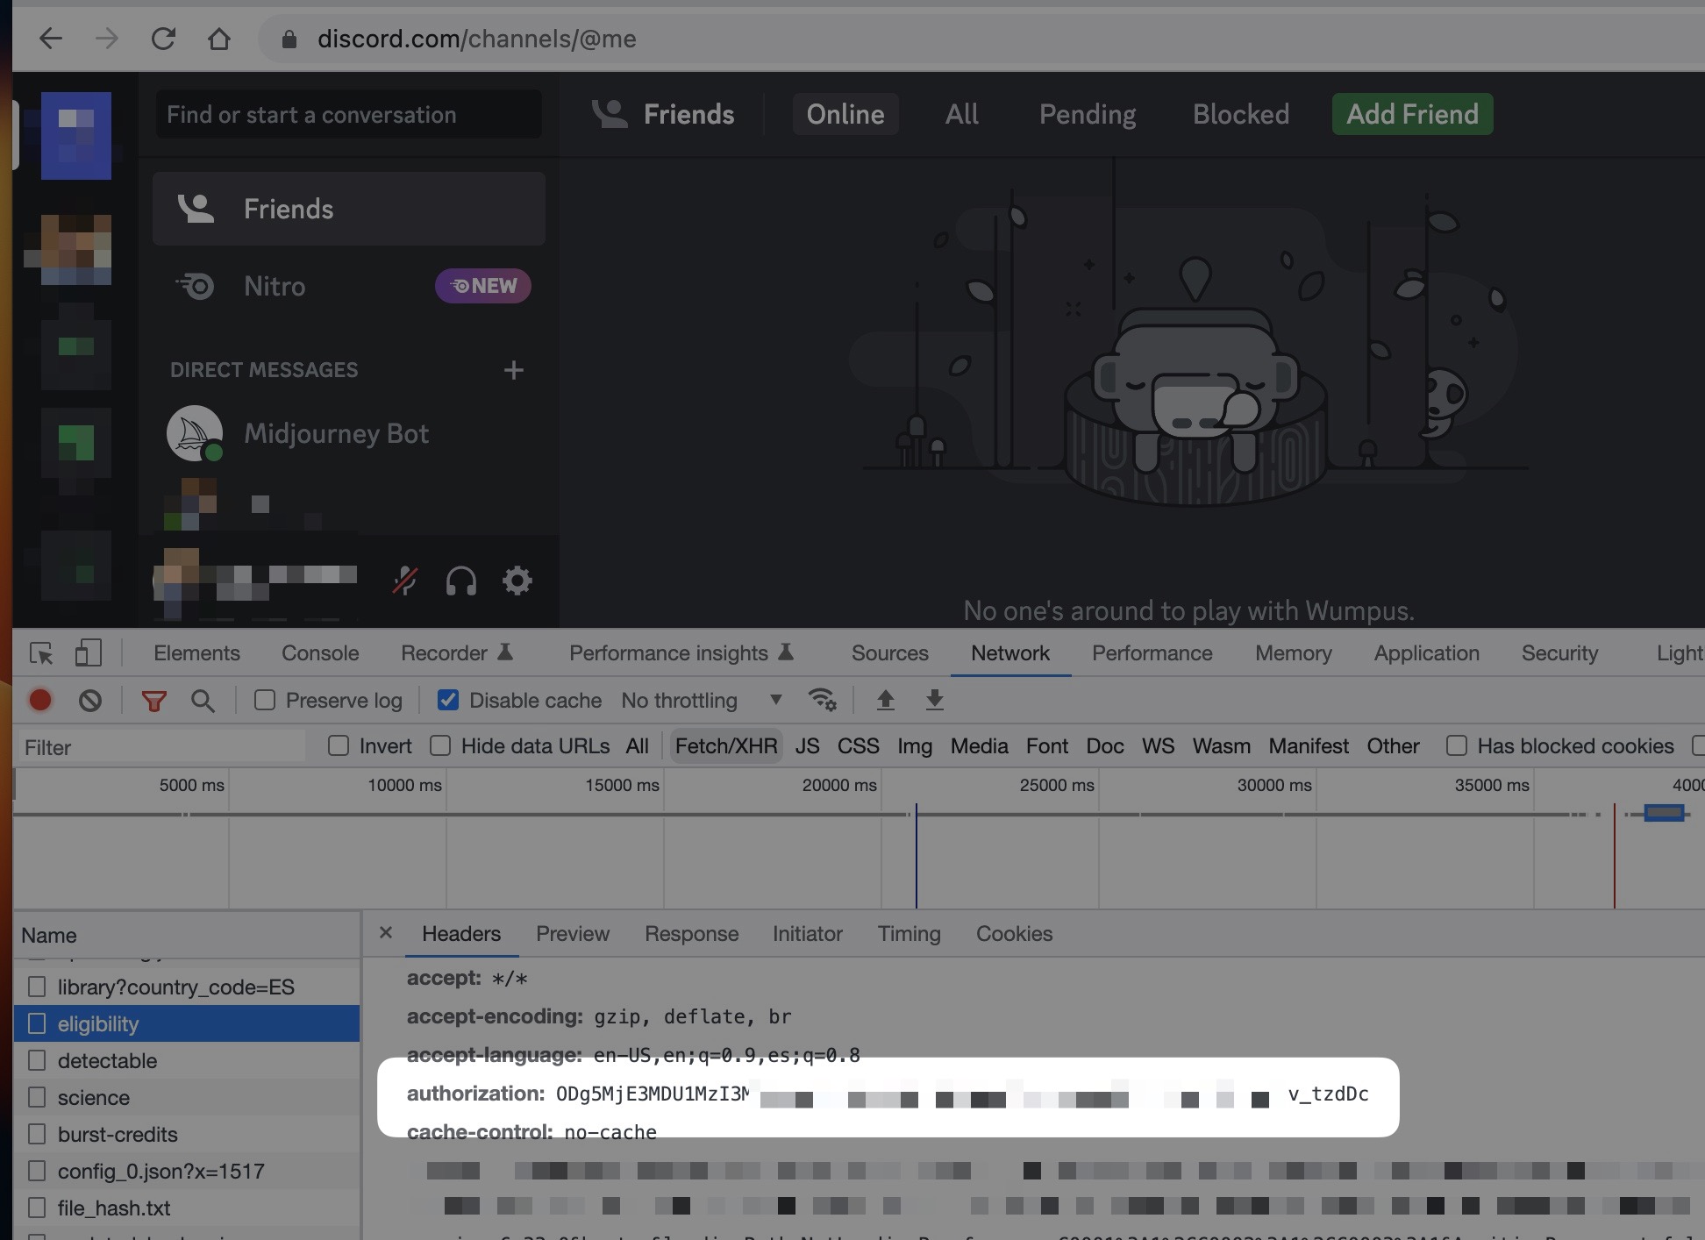The image size is (1705, 1240).
Task: Clear the network log with the block icon
Action: click(x=90, y=700)
